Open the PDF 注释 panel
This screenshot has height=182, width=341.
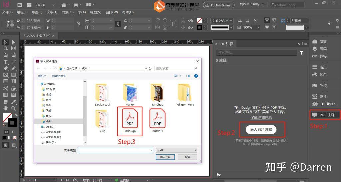[325, 115]
